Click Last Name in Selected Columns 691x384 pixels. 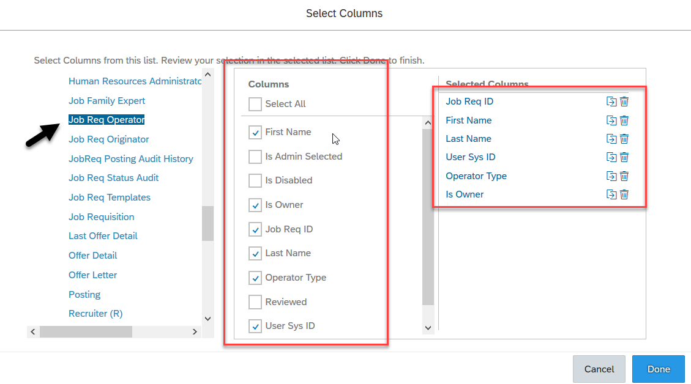[468, 139]
